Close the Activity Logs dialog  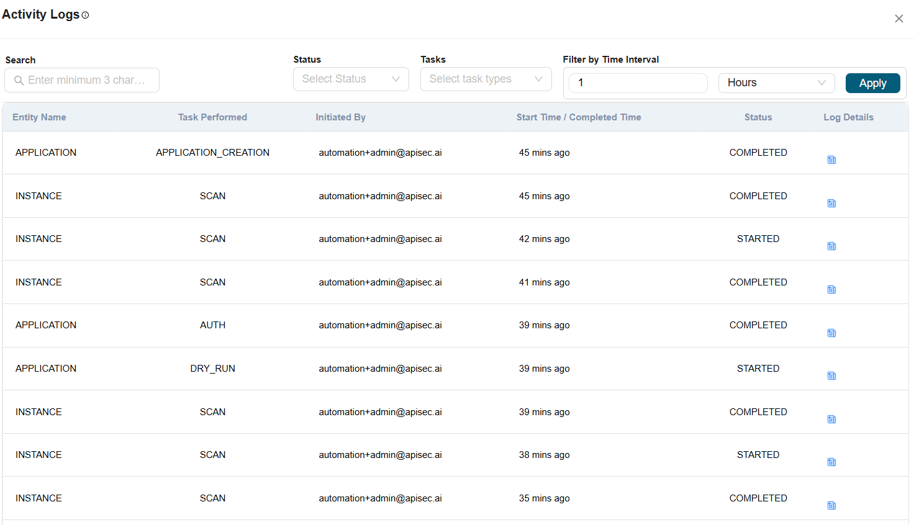point(898,18)
